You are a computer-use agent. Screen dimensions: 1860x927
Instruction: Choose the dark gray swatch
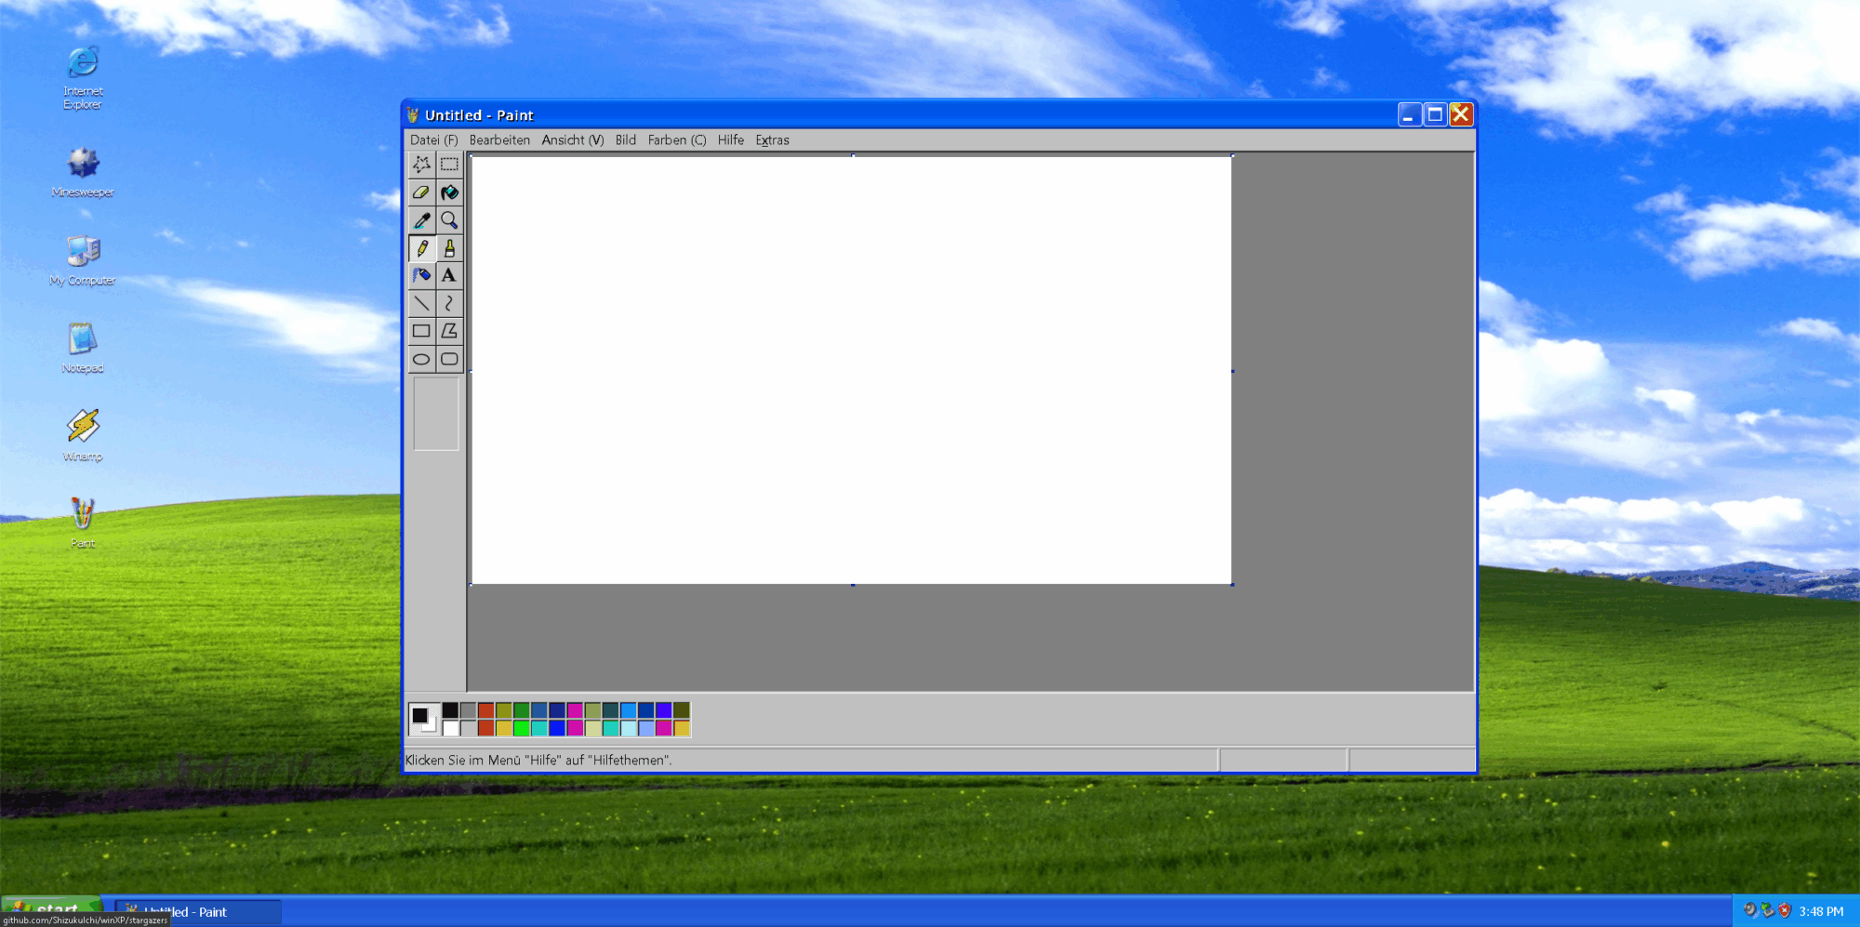point(468,710)
